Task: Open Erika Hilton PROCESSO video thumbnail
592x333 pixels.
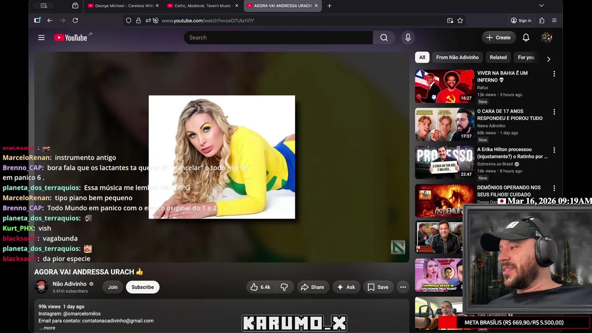Action: click(x=444, y=162)
